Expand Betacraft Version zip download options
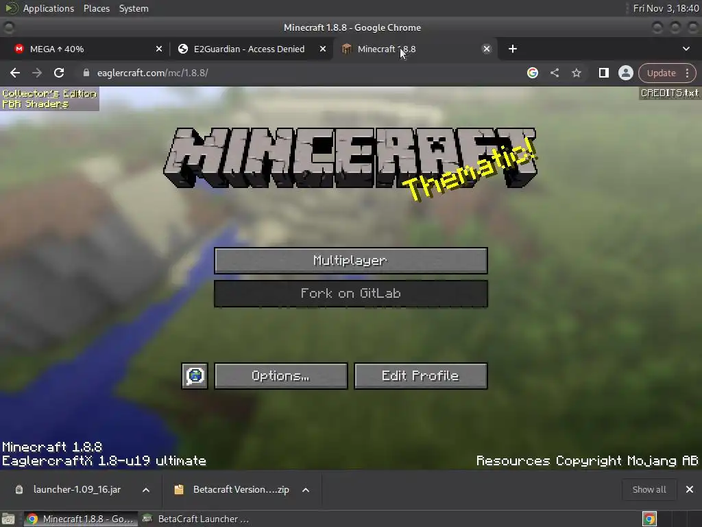 pyautogui.click(x=306, y=490)
